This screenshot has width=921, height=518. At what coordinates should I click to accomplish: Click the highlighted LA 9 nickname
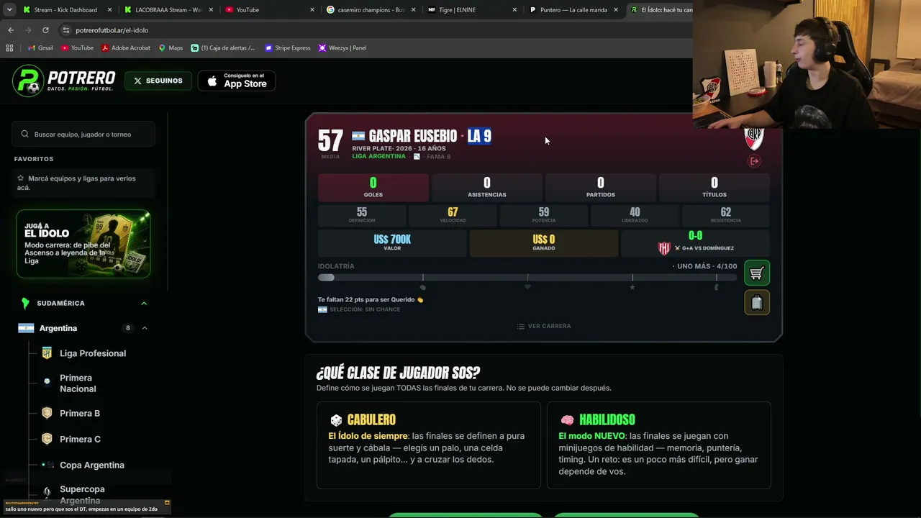point(479,136)
